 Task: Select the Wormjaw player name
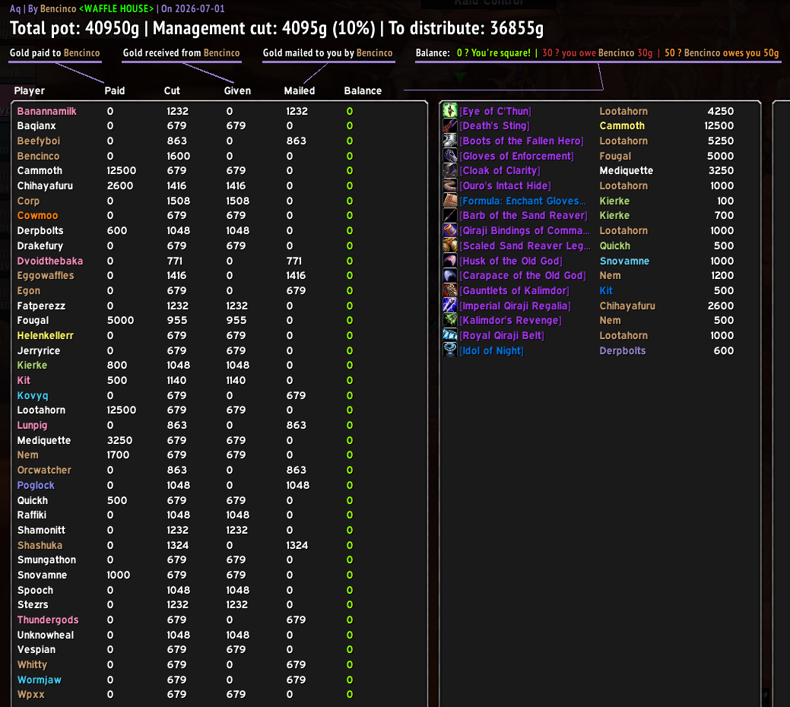tap(40, 680)
